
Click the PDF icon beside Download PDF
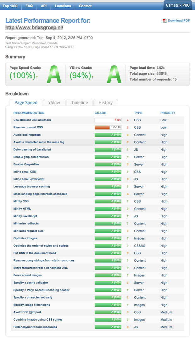point(165,20)
